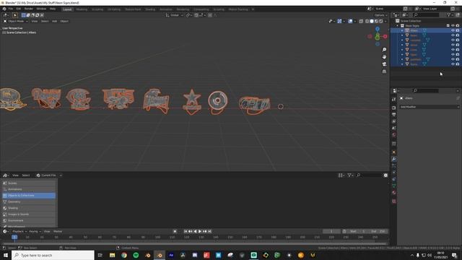This screenshot has width=462, height=260.
Task: Open the viewport Add menu
Action: point(55,21)
